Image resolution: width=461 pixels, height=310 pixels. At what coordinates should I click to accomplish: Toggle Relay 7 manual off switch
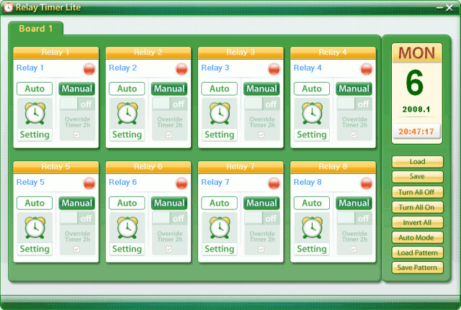(x=262, y=218)
